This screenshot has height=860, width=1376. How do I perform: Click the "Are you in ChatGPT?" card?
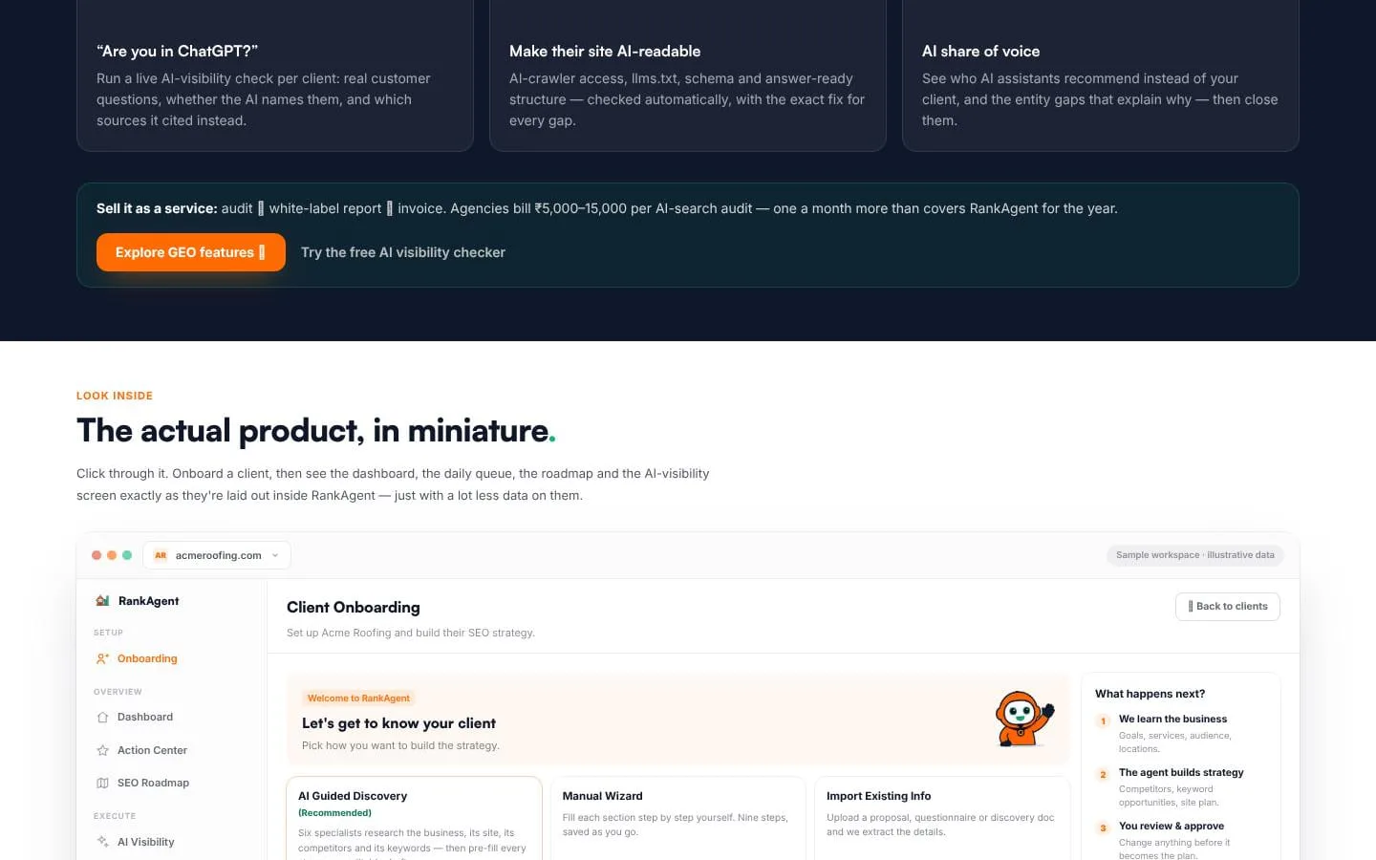275,76
